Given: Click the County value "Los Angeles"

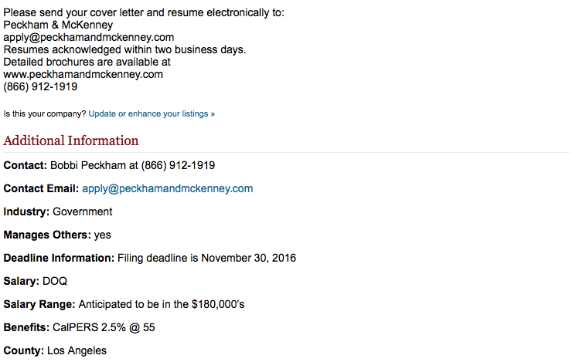Looking at the screenshot, I should pos(77,350).
